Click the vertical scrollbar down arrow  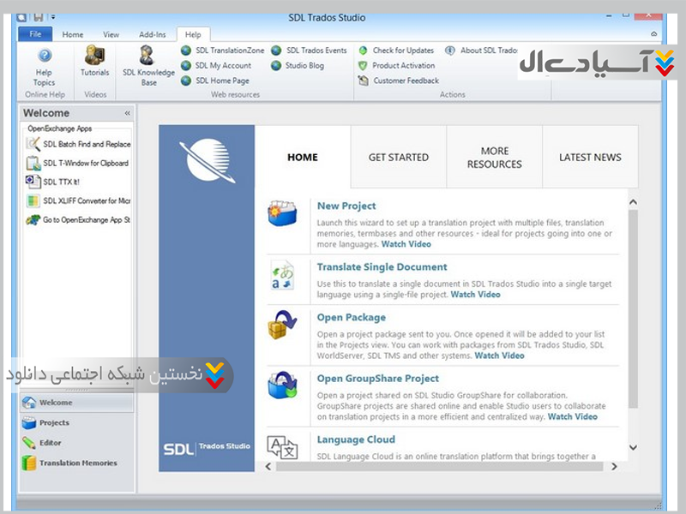pos(633,447)
